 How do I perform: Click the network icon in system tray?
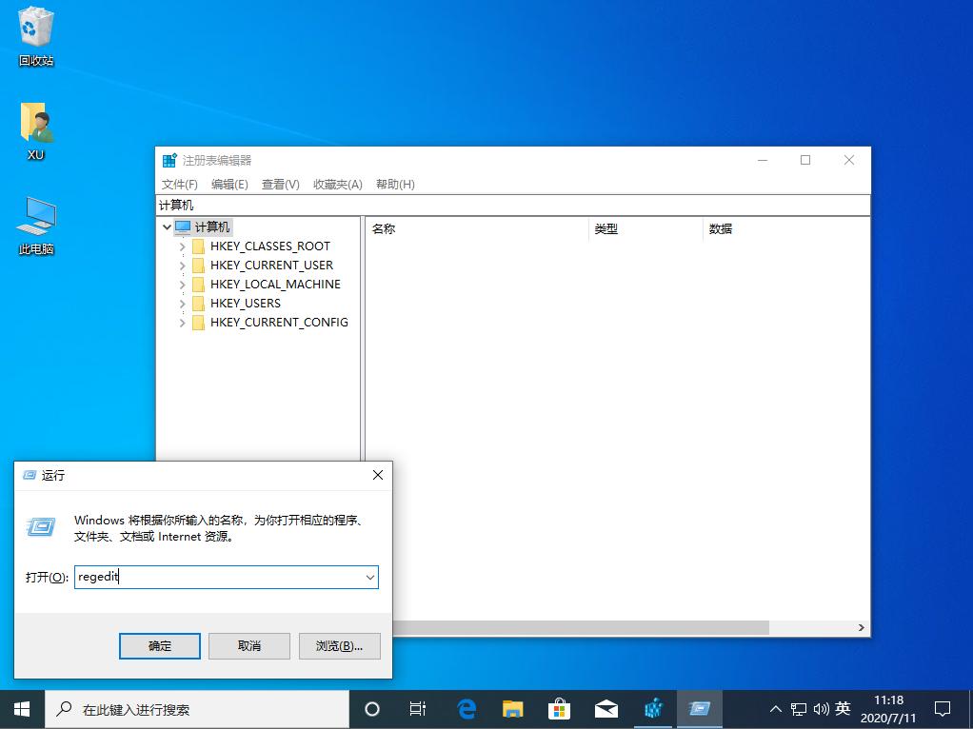click(x=797, y=709)
